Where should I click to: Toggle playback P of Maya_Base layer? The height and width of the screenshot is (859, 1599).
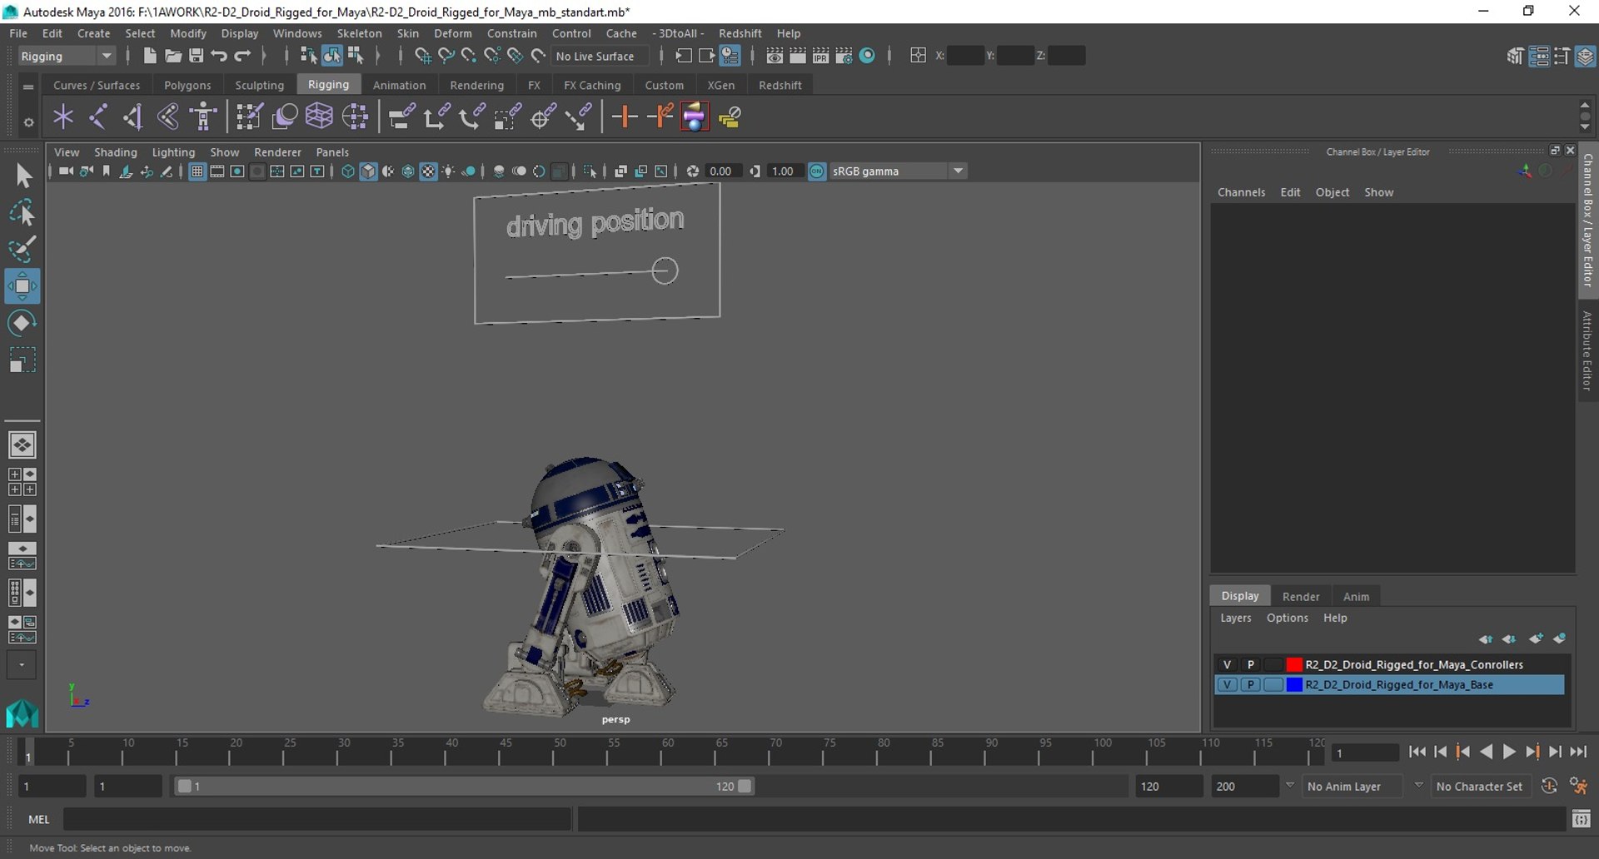[x=1250, y=684]
